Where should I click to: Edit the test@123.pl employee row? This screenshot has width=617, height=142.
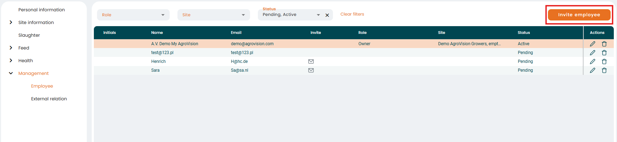tap(593, 53)
